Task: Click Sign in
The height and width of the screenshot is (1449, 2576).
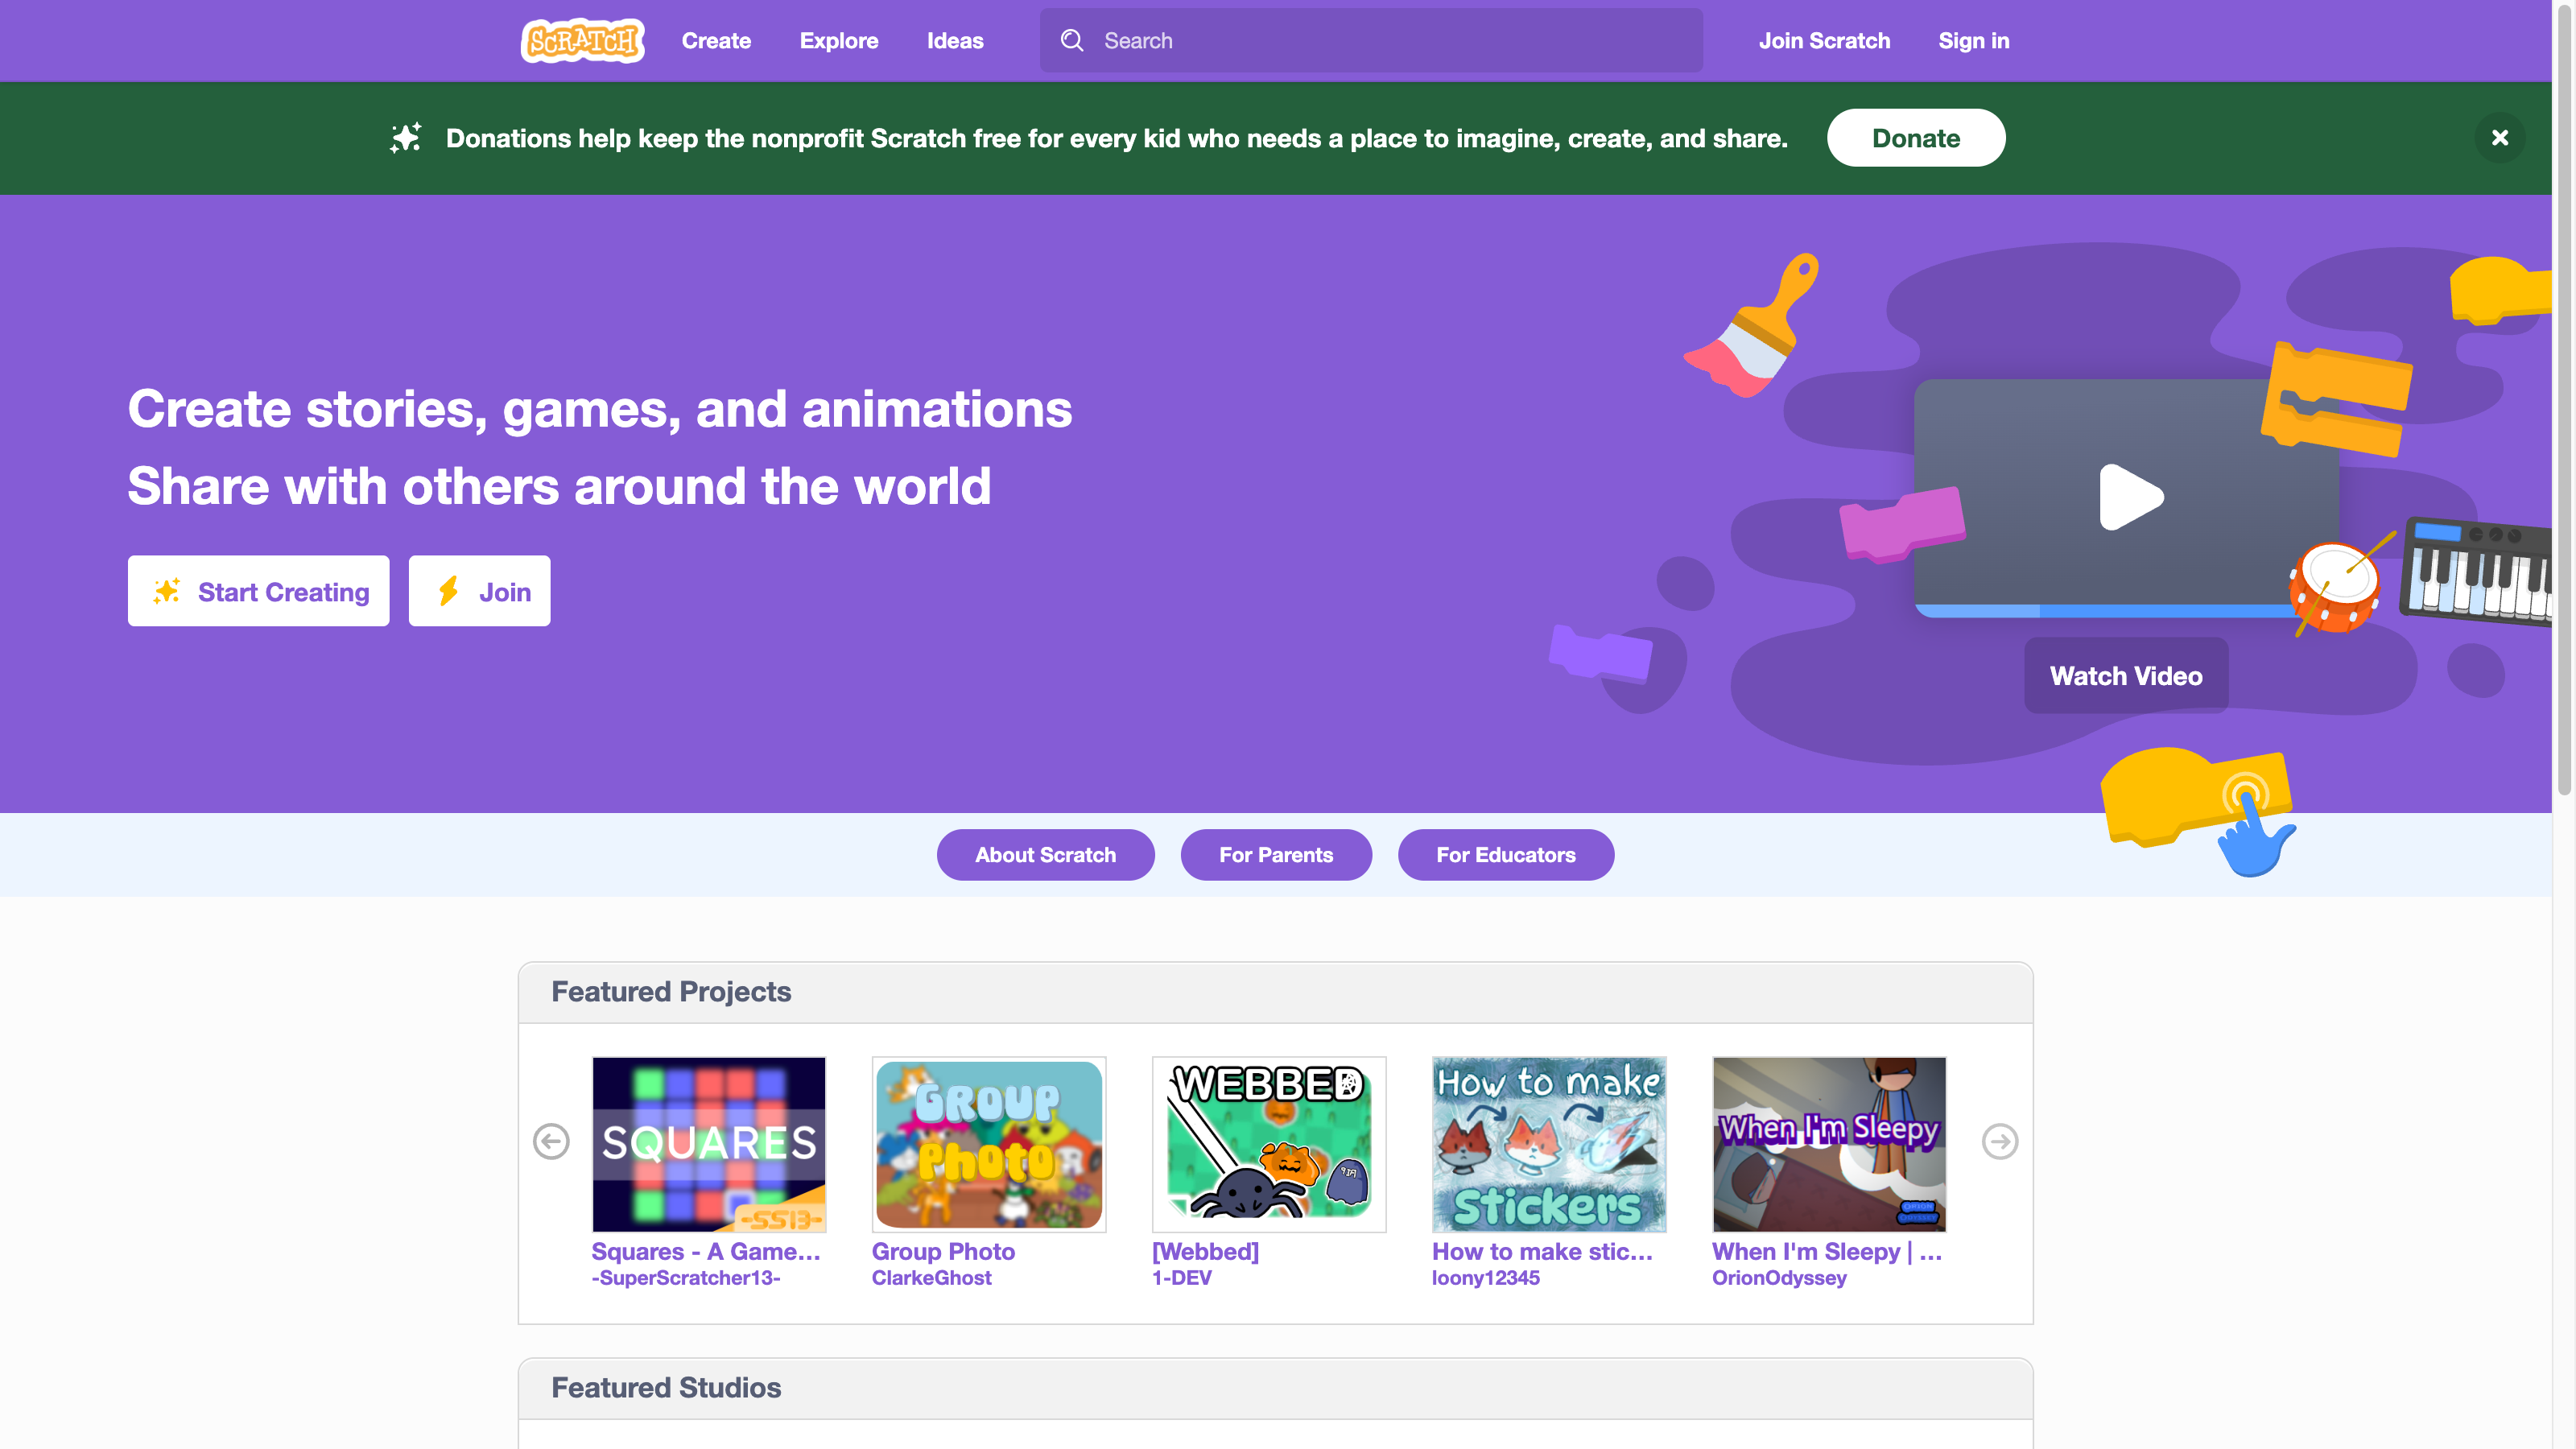Action: point(1973,41)
